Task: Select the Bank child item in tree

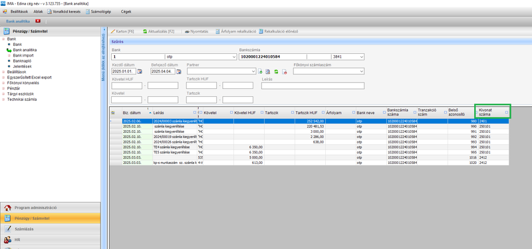Action: [x=17, y=44]
